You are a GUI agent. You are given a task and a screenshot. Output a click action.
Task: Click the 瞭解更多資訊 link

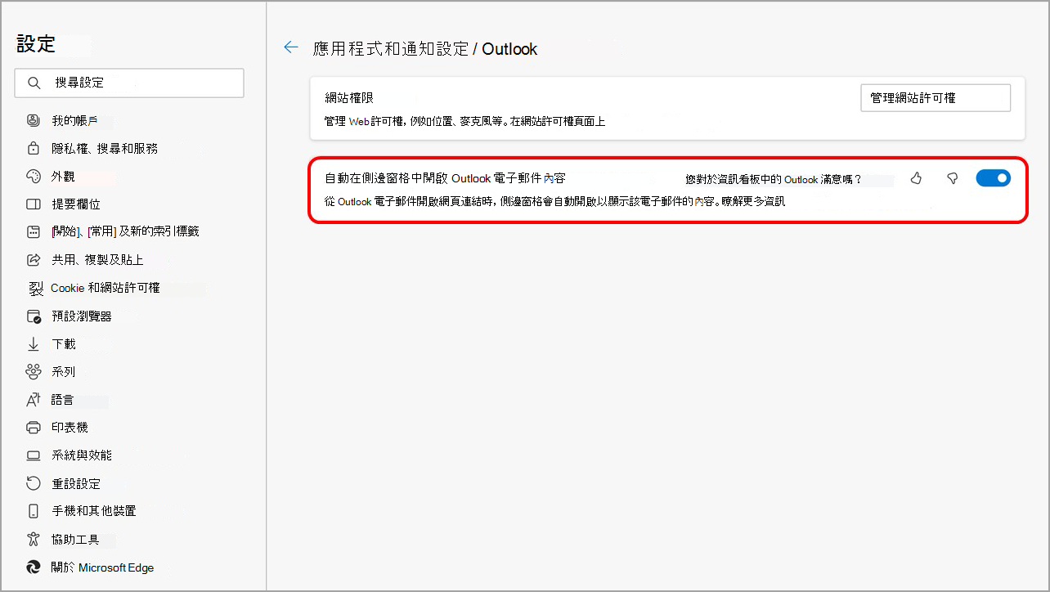coord(753,200)
